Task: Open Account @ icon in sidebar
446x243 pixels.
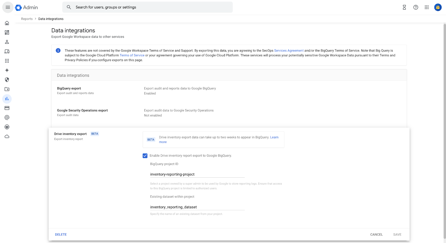Action: pos(7,118)
